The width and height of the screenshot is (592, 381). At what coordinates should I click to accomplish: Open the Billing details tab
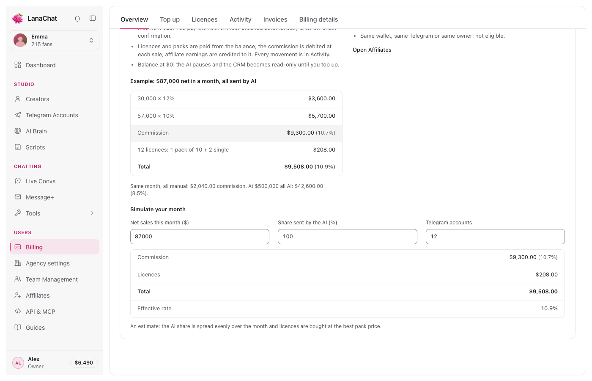pos(318,19)
